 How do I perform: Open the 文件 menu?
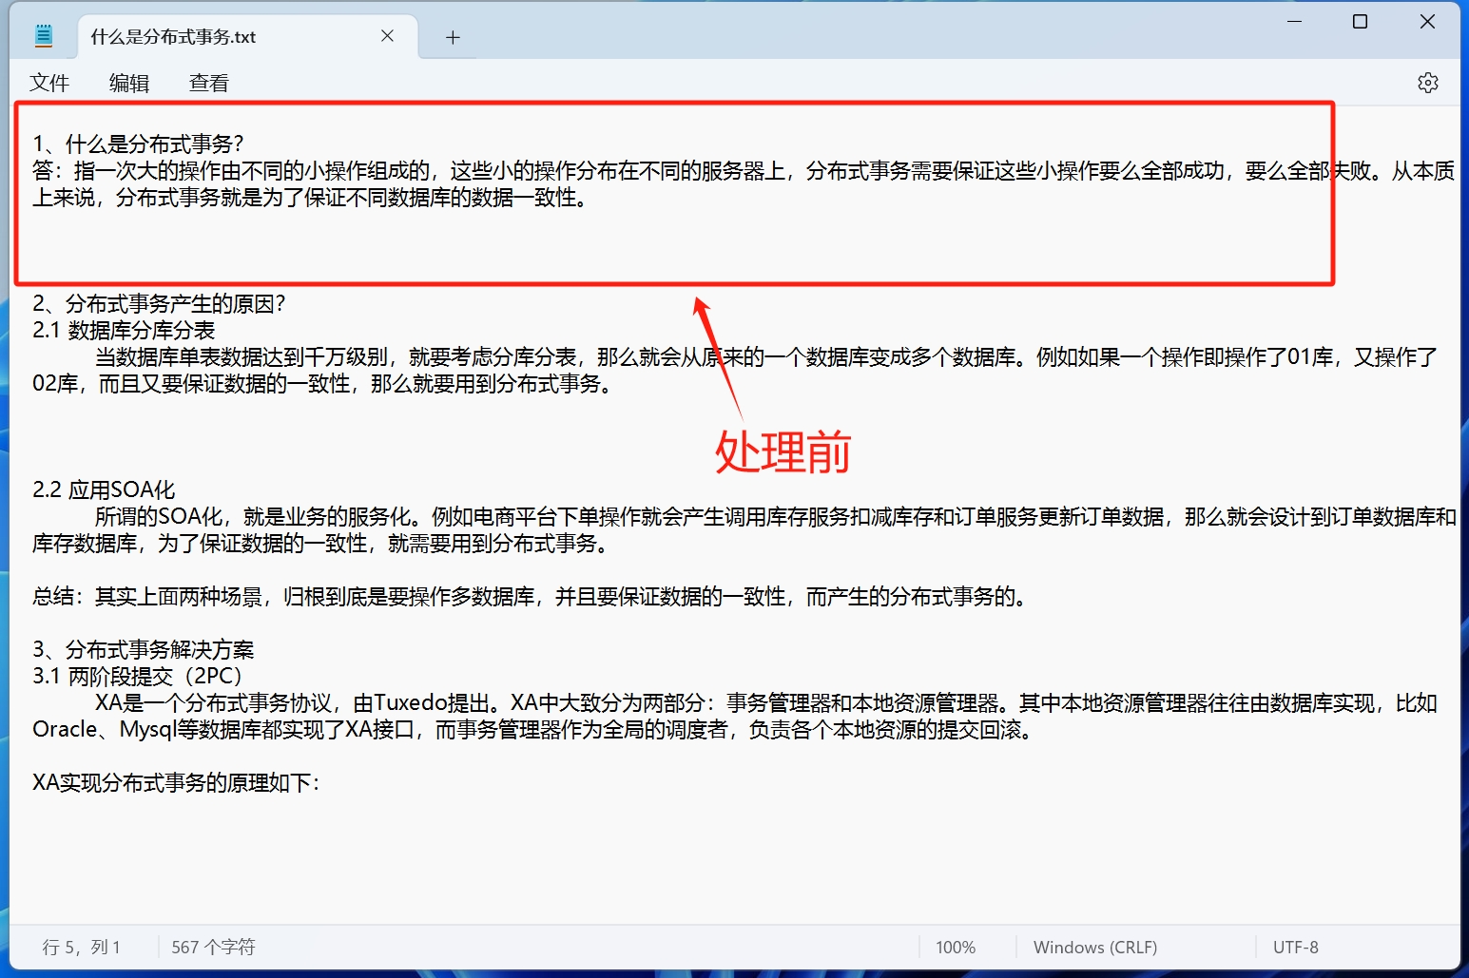click(x=49, y=83)
